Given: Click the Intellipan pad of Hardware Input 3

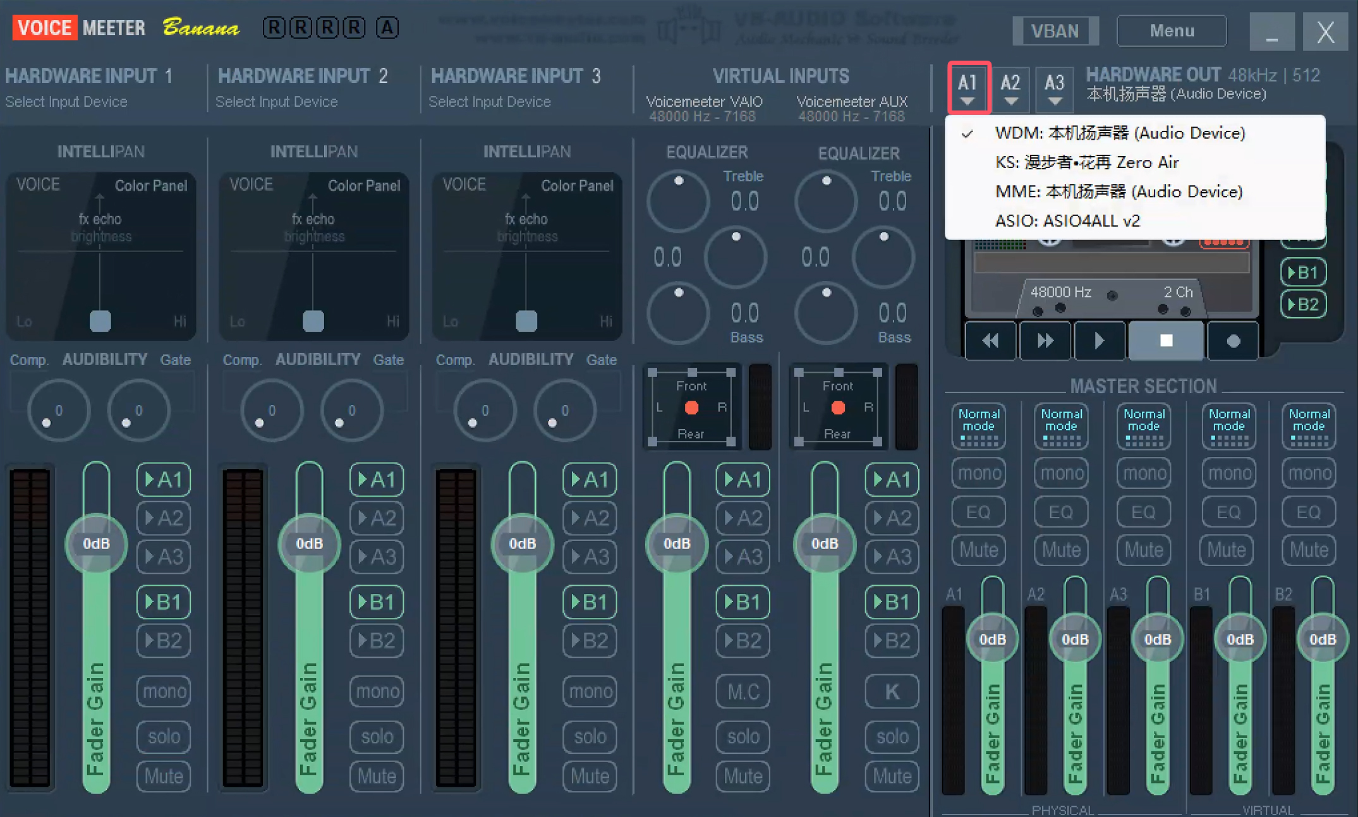Looking at the screenshot, I should coord(527,255).
